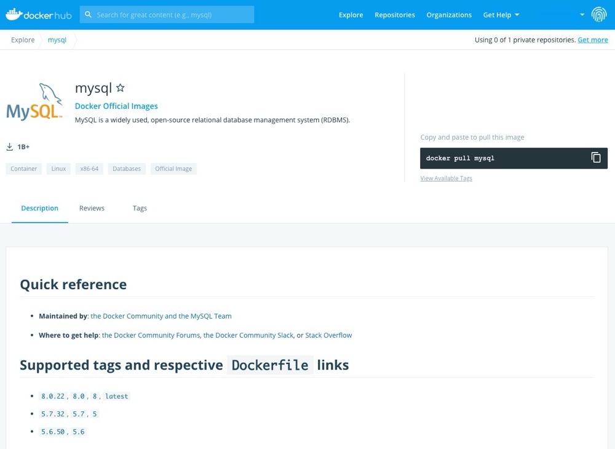The image size is (615, 449).
Task: Open the Docker Community Slack link
Action: (x=248, y=335)
